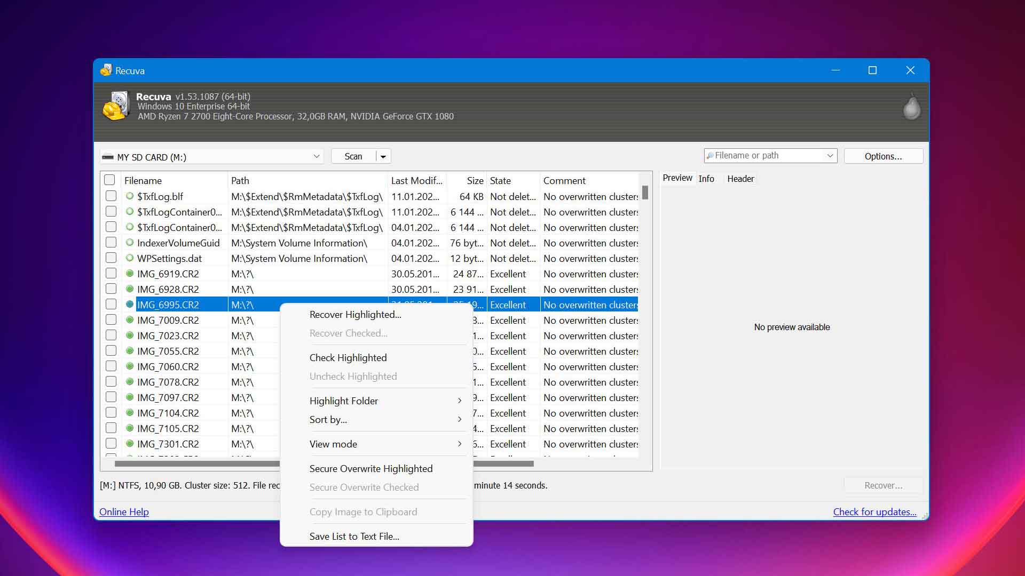Open the Online Help link
Image resolution: width=1025 pixels, height=576 pixels.
(x=124, y=512)
